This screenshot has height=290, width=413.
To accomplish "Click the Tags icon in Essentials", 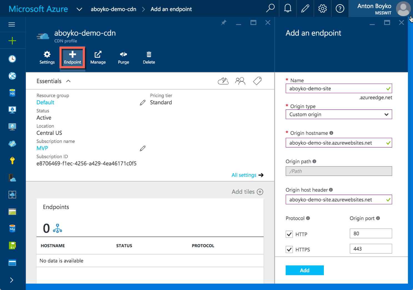I will 257,81.
